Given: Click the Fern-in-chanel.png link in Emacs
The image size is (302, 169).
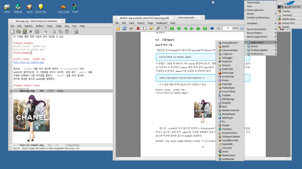Looking at the screenshot, I should pos(29,62).
